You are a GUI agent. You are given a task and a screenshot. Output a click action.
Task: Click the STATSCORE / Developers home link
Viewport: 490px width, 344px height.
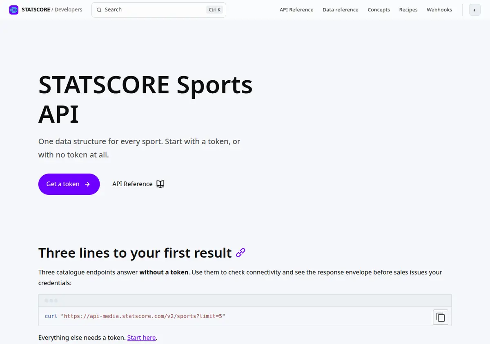(46, 10)
